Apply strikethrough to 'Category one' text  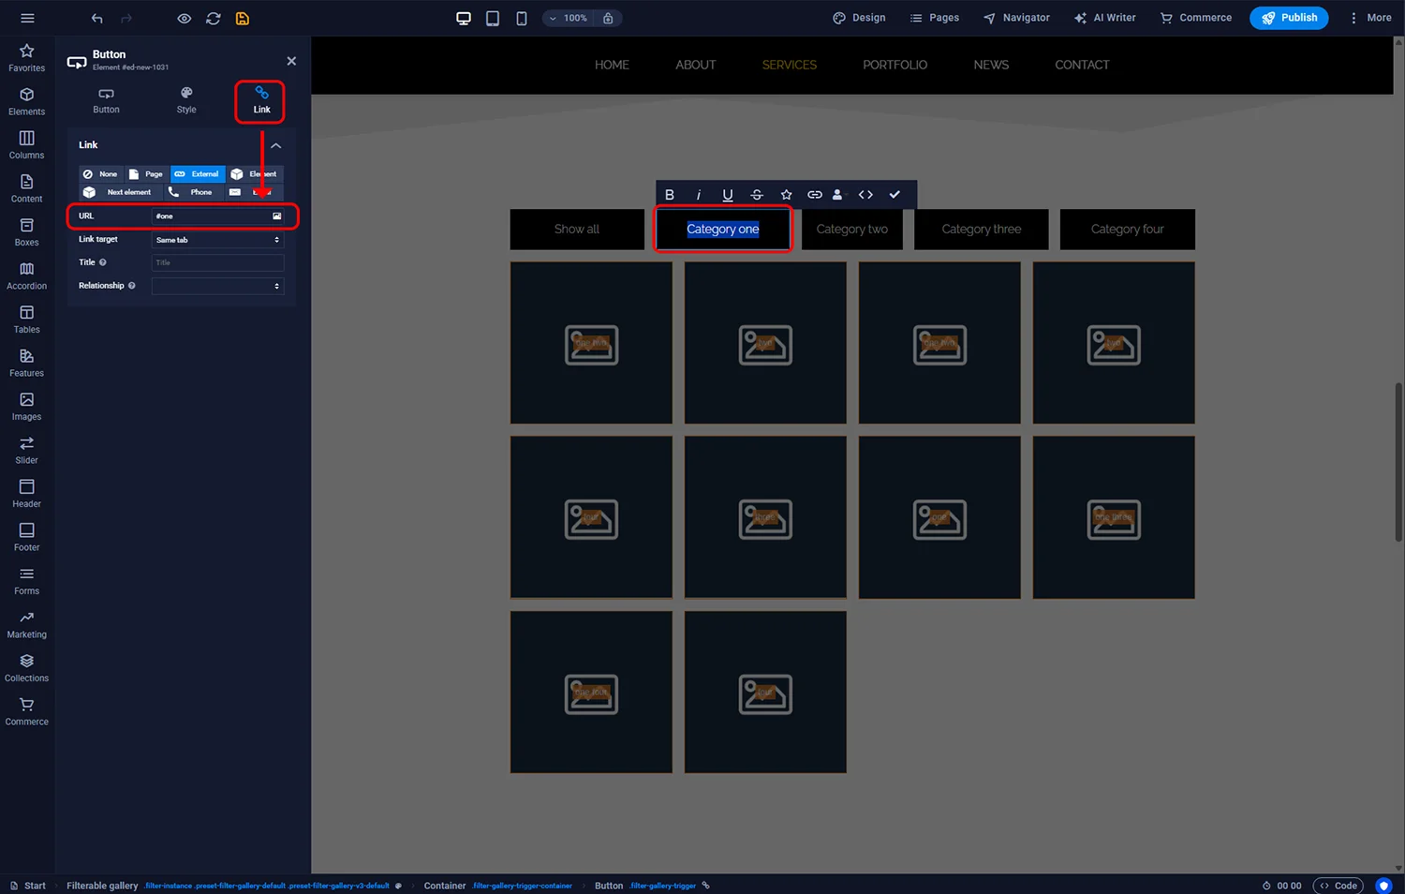(x=757, y=194)
